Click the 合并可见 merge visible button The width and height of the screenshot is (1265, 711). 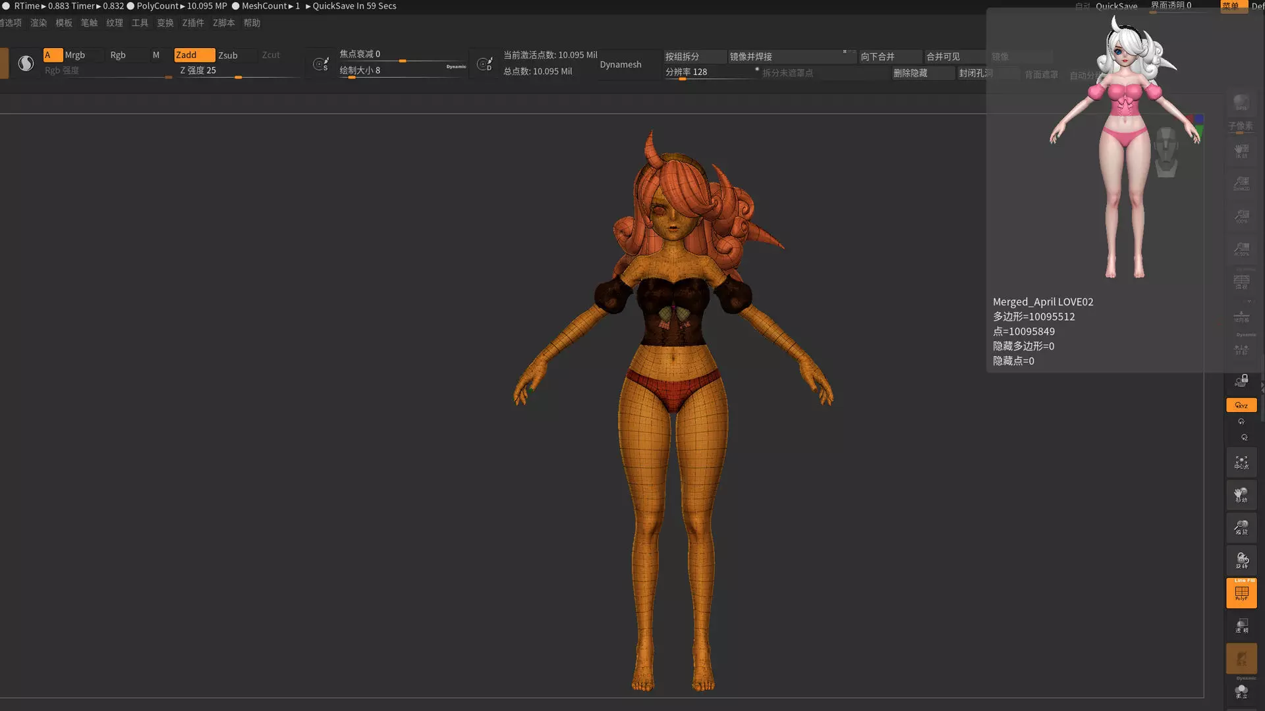[x=955, y=57]
